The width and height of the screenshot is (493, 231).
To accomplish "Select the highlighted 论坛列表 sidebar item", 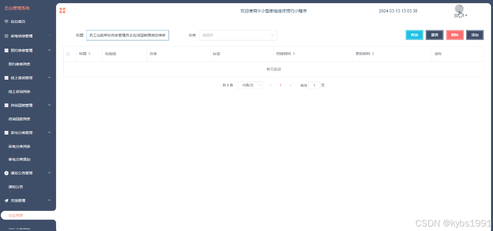I will pos(28,215).
